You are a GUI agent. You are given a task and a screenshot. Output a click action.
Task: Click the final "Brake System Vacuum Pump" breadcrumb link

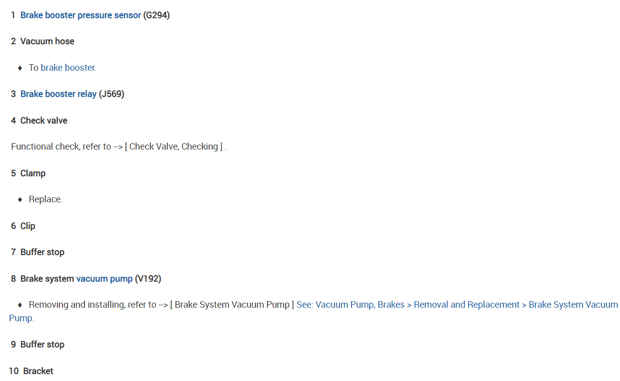point(573,305)
